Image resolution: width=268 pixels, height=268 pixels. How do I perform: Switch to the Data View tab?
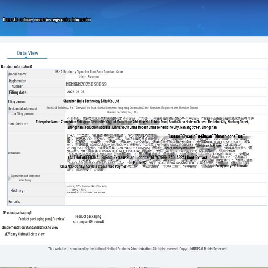(x=27, y=53)
